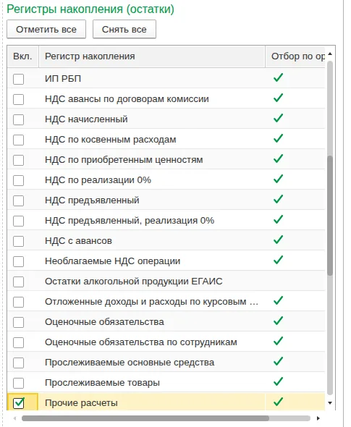Enable 'НДС предъявленный, реализация 0%' checkbox
Screen dimensions: 351x427
(x=19, y=221)
